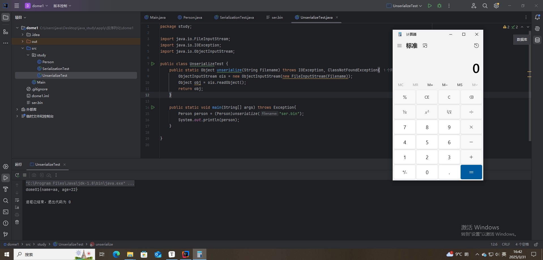Start debugging with the bug icon
The image size is (543, 260).
pos(439,6)
